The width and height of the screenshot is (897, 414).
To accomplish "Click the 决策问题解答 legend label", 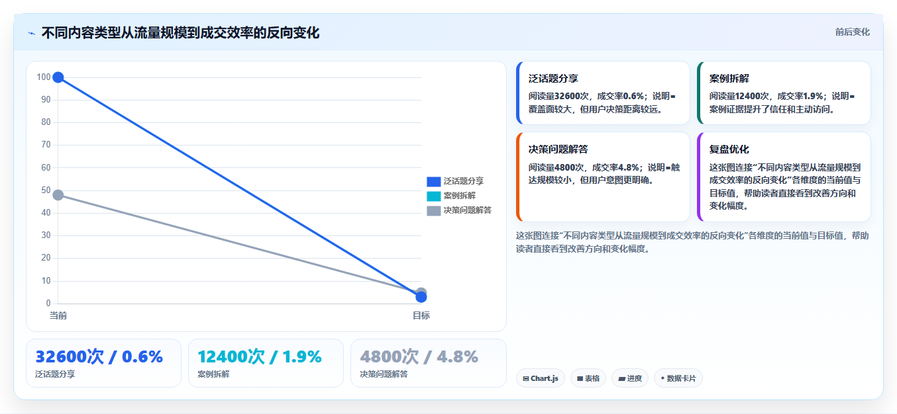I will (x=468, y=210).
